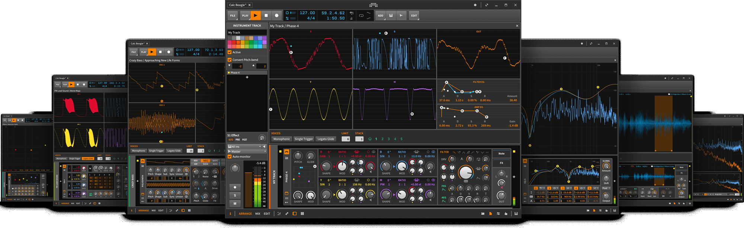The width and height of the screenshot is (744, 228).
Task: Click the orange device icon atop Phase-4 header
Action: pos(286,152)
